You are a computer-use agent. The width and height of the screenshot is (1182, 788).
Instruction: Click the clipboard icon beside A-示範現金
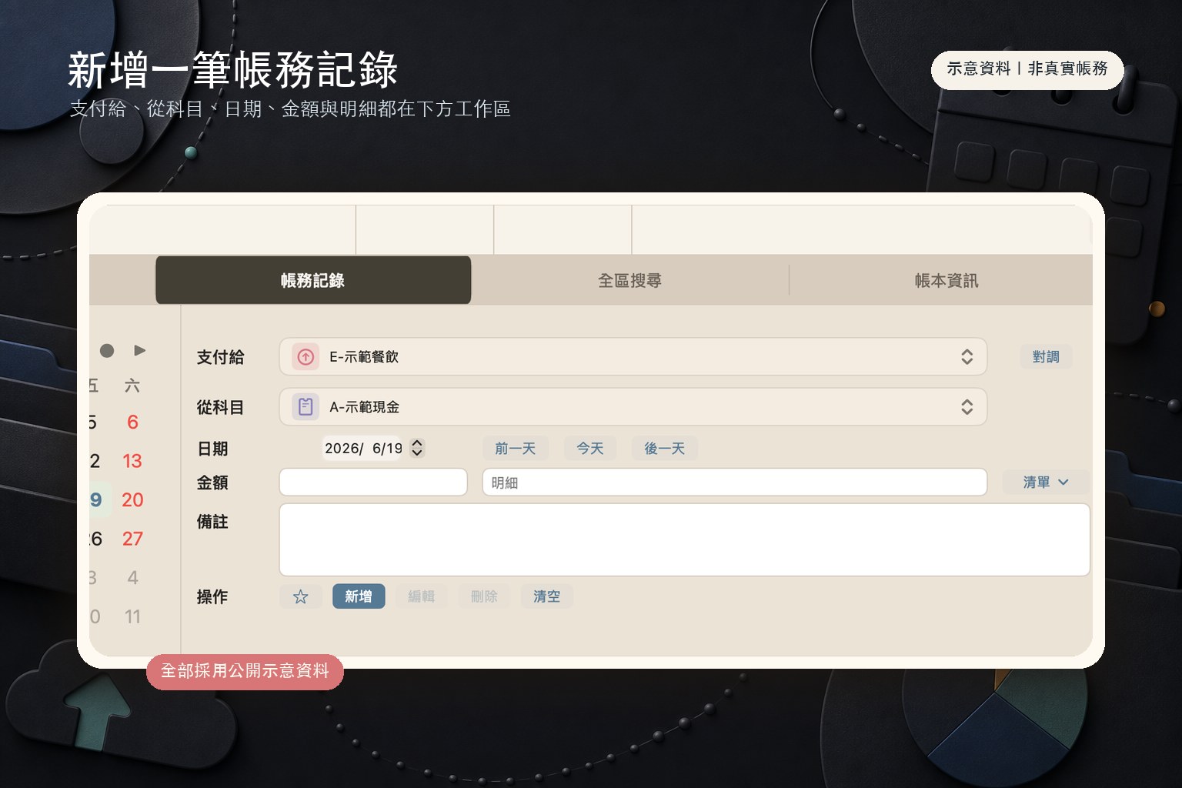306,407
